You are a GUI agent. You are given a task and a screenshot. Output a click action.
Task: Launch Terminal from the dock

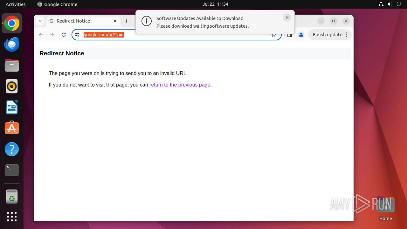(x=12, y=170)
